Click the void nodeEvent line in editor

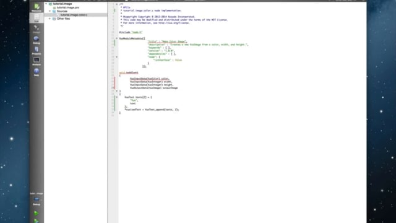129,72
